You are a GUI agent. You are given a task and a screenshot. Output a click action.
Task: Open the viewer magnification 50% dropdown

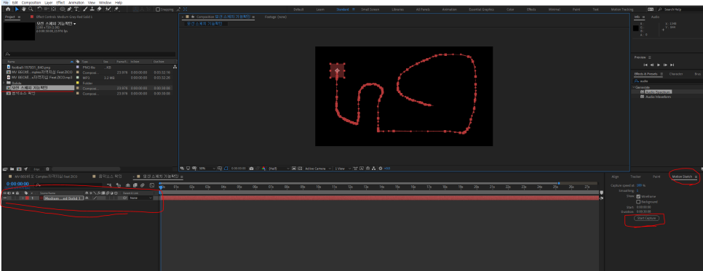207,168
